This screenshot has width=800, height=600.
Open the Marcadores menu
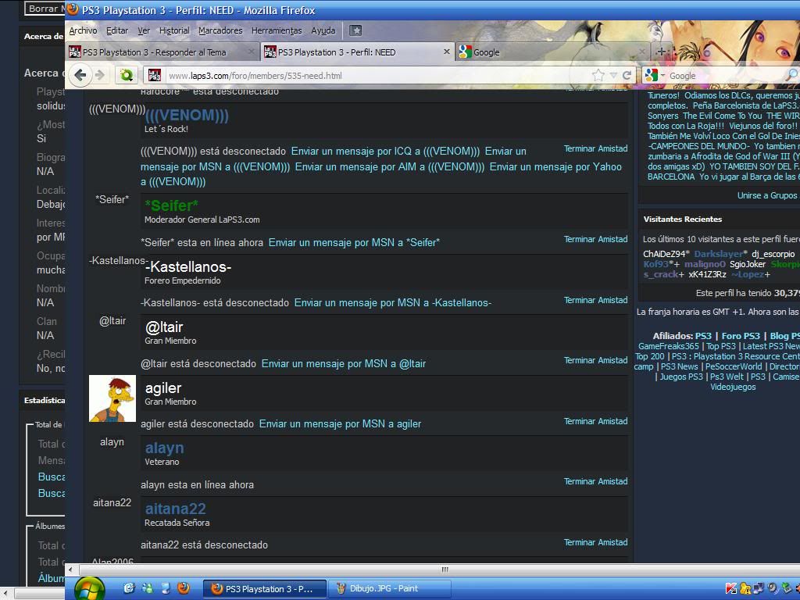(220, 30)
